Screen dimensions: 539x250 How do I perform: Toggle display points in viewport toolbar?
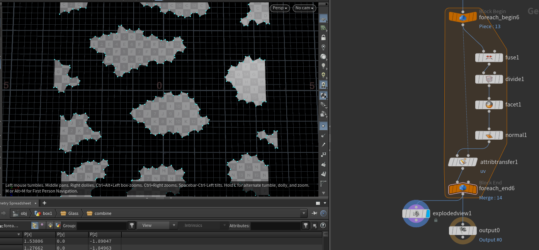pos(323,126)
